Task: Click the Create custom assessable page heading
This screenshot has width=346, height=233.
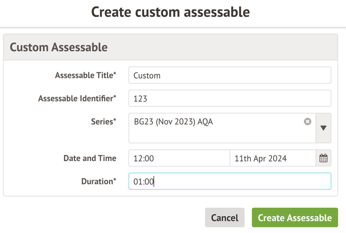Action: [x=171, y=12]
